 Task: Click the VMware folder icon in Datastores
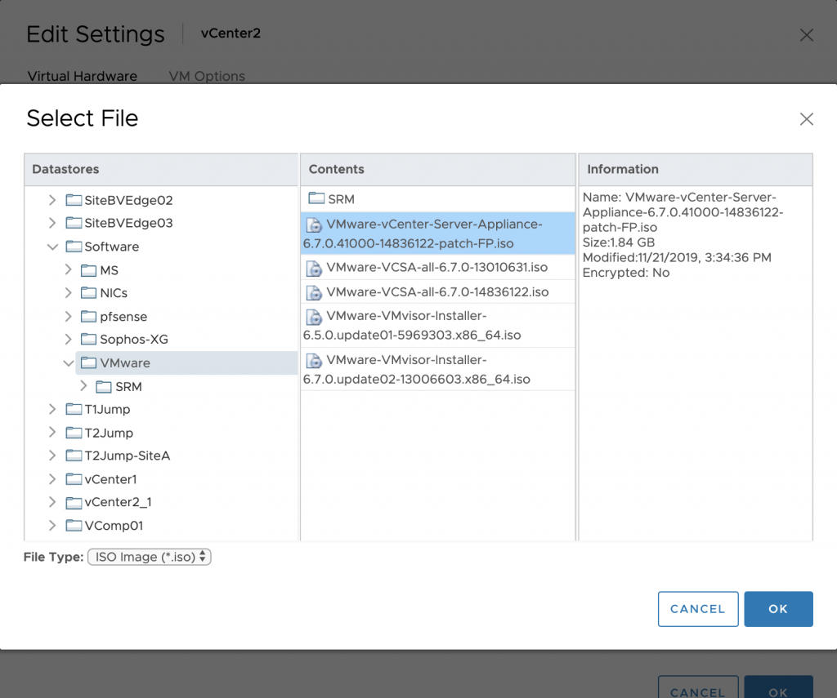click(x=88, y=362)
